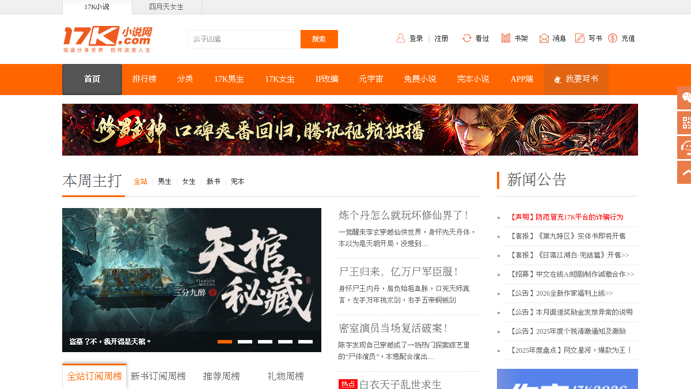Screen dimensions: 691x389
Task: Click the 注册 link
Action: (x=442, y=39)
